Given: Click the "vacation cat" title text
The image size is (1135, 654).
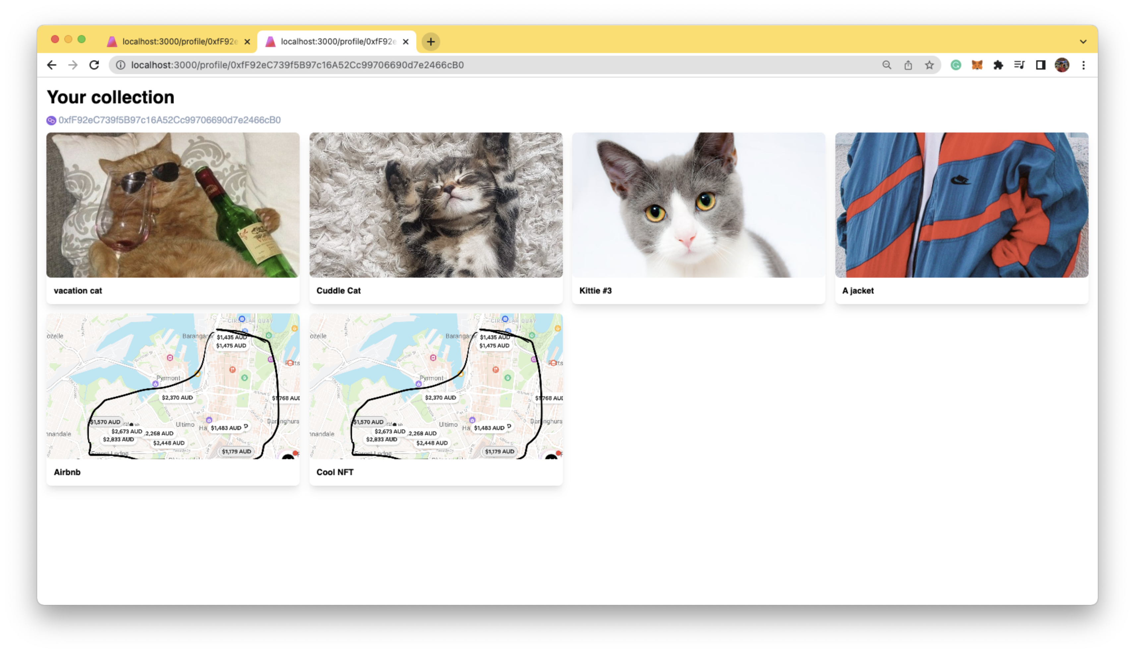Looking at the screenshot, I should (x=78, y=291).
